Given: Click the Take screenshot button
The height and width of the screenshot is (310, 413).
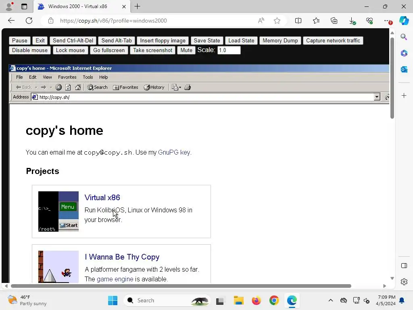Looking at the screenshot, I should (153, 50).
